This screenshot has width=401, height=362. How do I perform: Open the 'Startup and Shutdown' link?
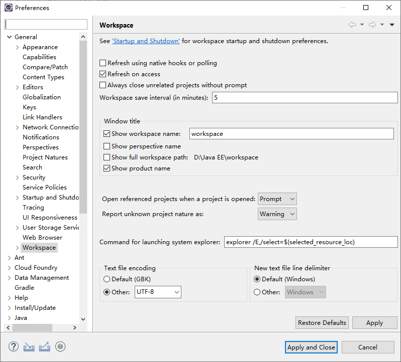point(146,41)
